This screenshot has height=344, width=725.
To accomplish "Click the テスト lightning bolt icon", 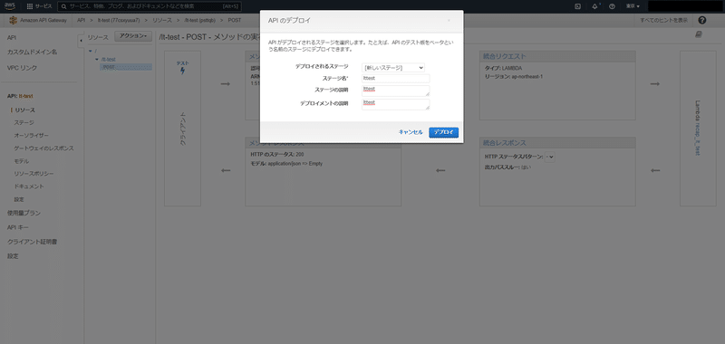I will click(182, 71).
